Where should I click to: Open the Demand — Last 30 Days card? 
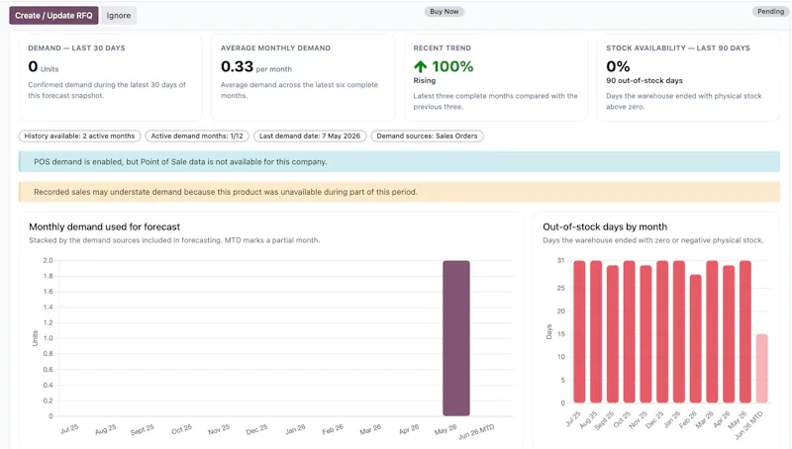pyautogui.click(x=110, y=77)
